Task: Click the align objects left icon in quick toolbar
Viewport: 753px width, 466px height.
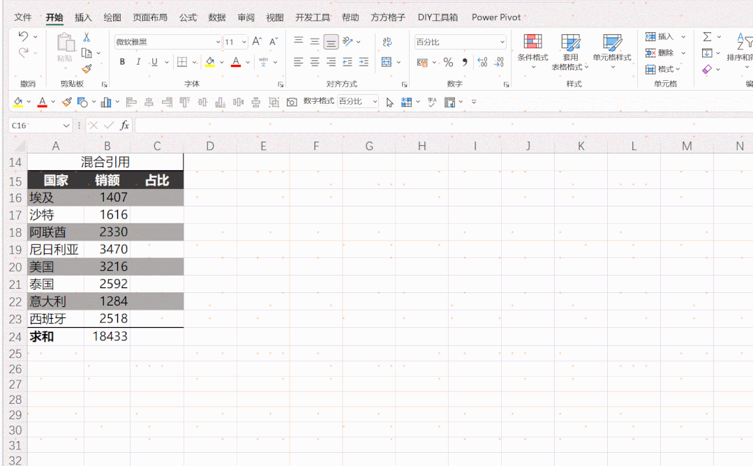Action: (131, 102)
